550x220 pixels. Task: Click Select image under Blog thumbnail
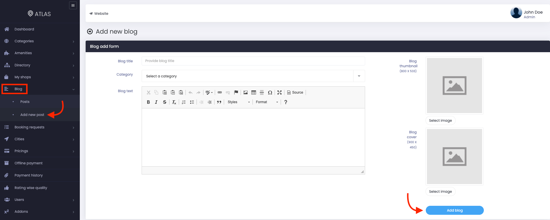click(440, 121)
